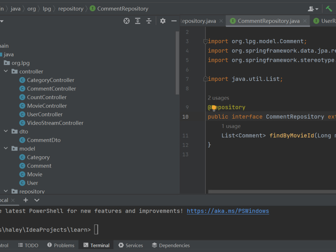Collapse the dto folder
This screenshot has height=252, width=336.
click(6, 131)
